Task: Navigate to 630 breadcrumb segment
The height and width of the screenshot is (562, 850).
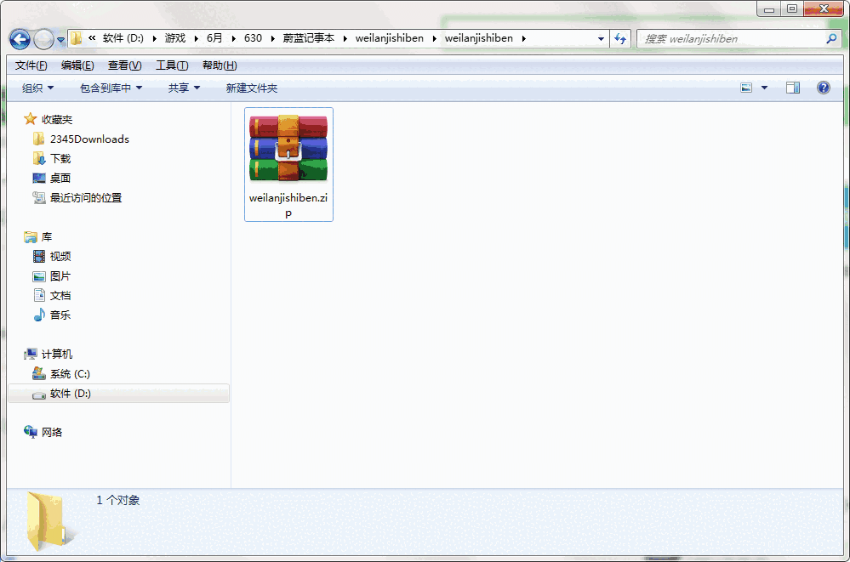Action: tap(254, 38)
